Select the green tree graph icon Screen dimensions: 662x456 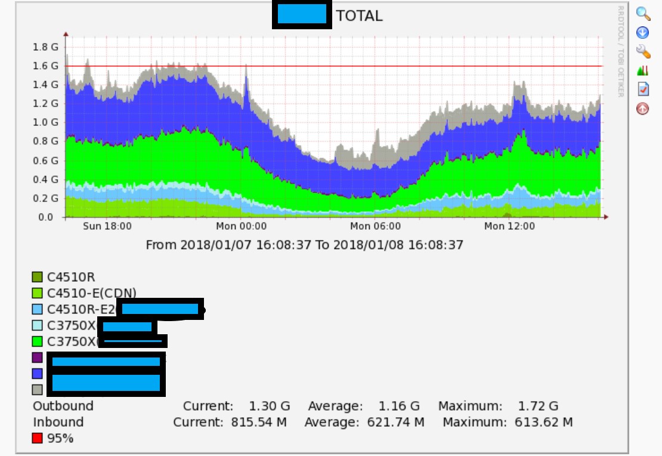coord(642,70)
